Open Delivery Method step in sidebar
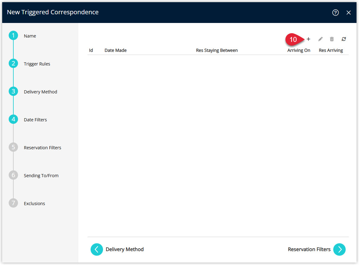The width and height of the screenshot is (359, 265). 41,92
